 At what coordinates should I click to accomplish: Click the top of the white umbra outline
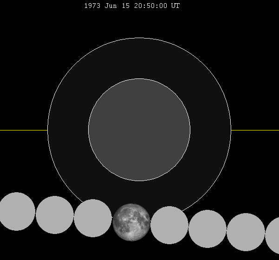[139, 79]
